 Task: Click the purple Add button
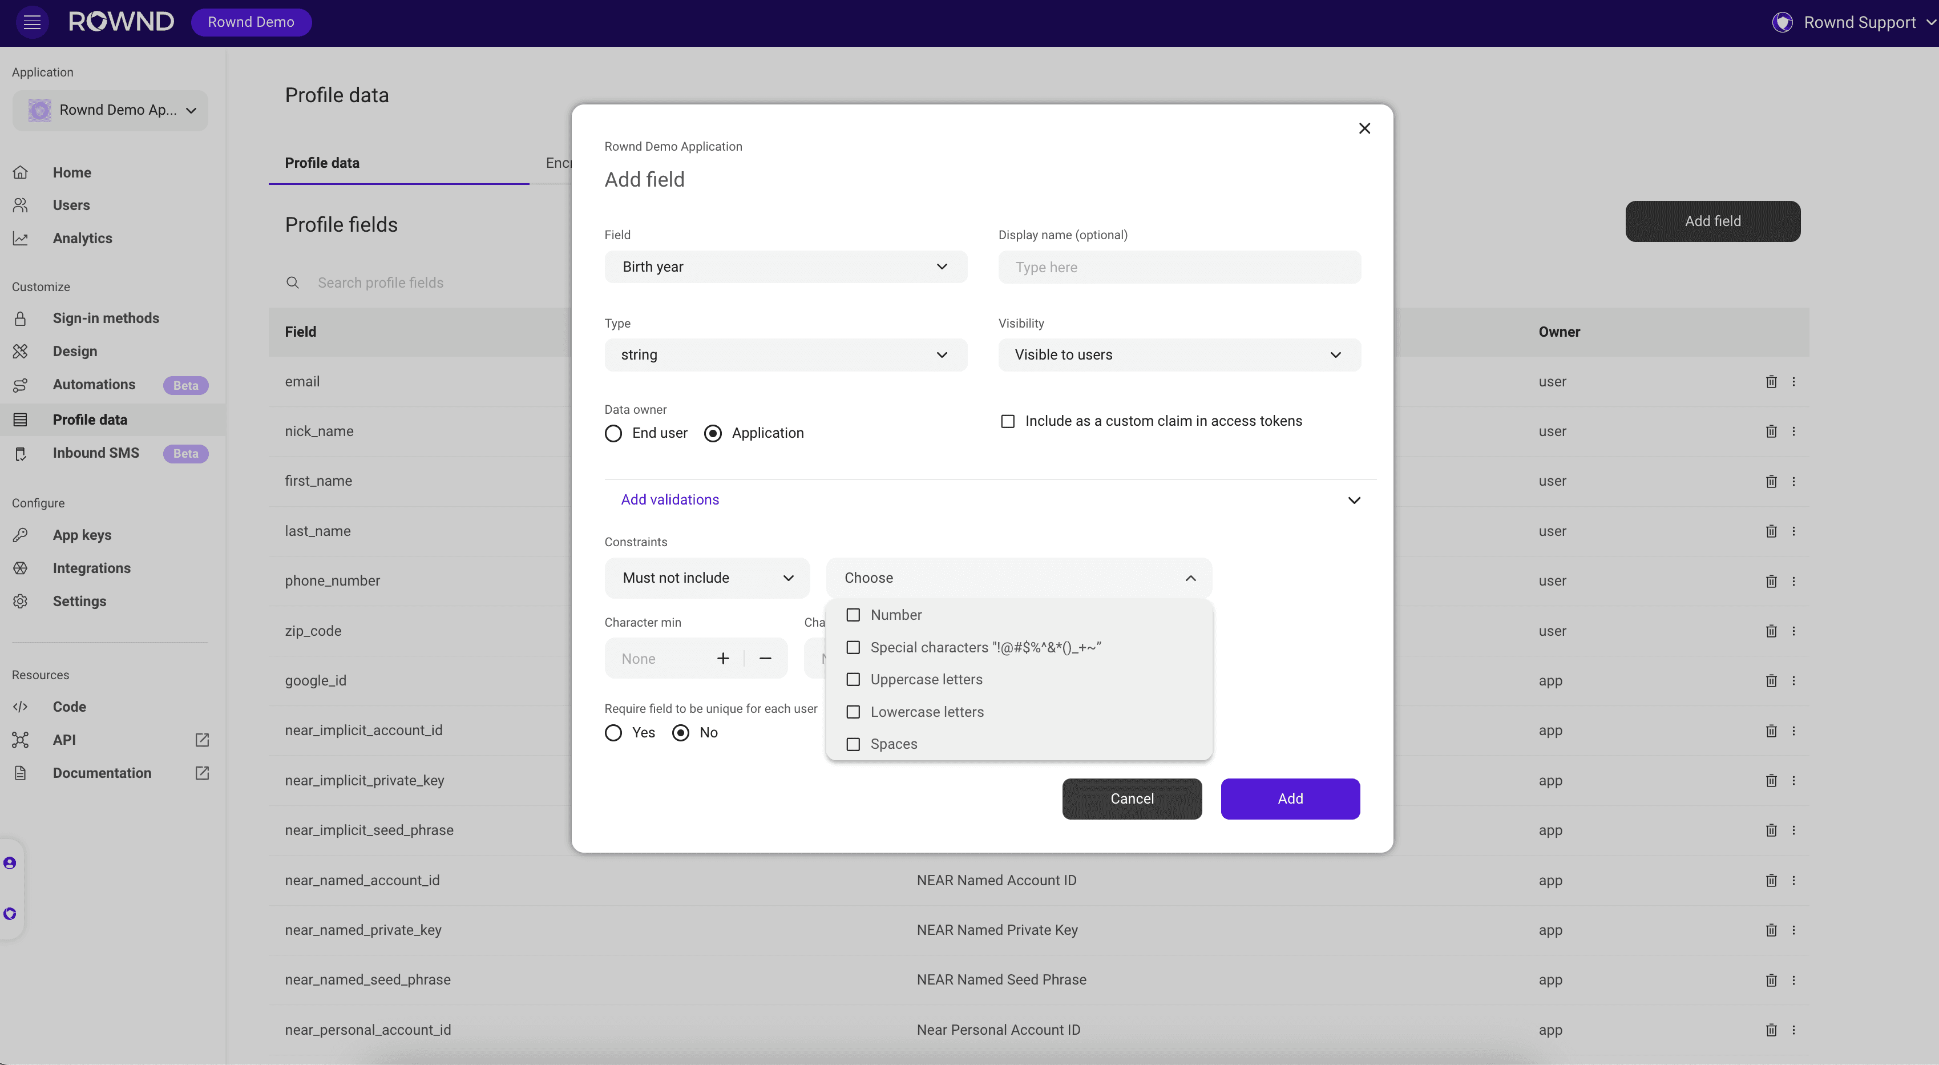point(1290,798)
